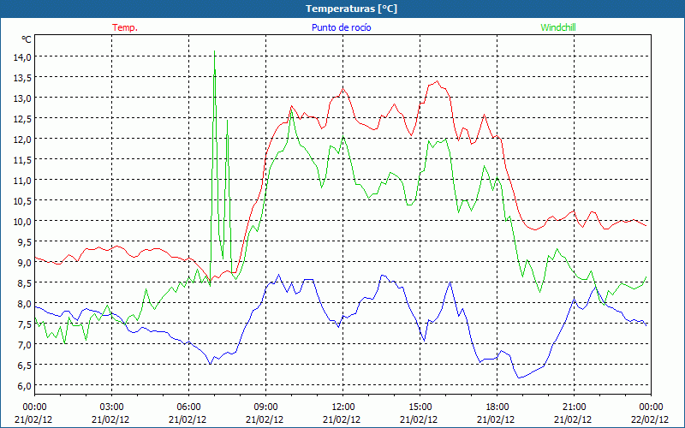Click the 9,5 y-axis value
685x428 pixels.
[x=24, y=241]
